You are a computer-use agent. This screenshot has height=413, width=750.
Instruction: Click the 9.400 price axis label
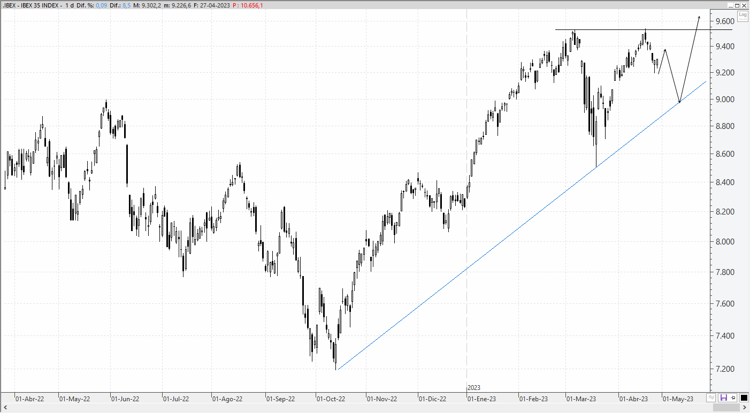coord(725,47)
